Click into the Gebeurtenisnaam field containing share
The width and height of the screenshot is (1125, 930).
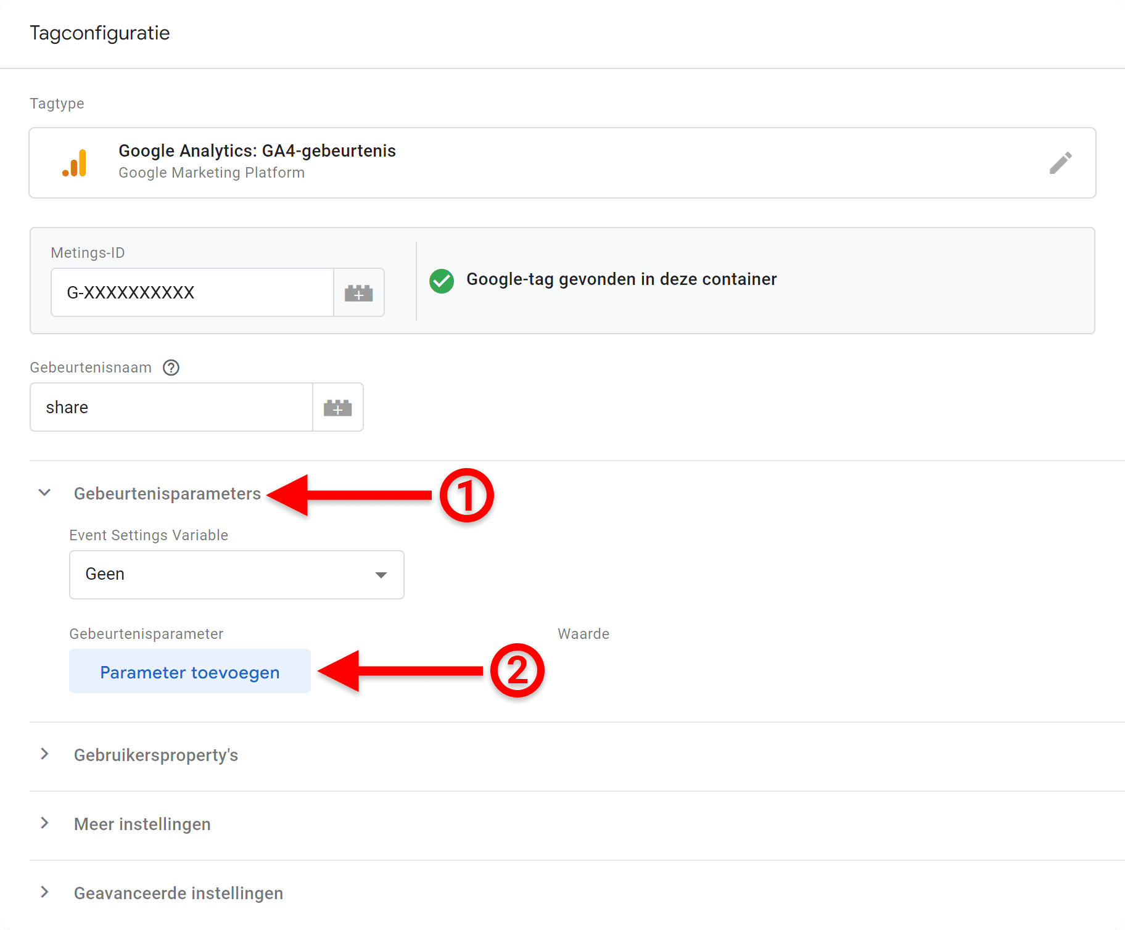pos(171,408)
